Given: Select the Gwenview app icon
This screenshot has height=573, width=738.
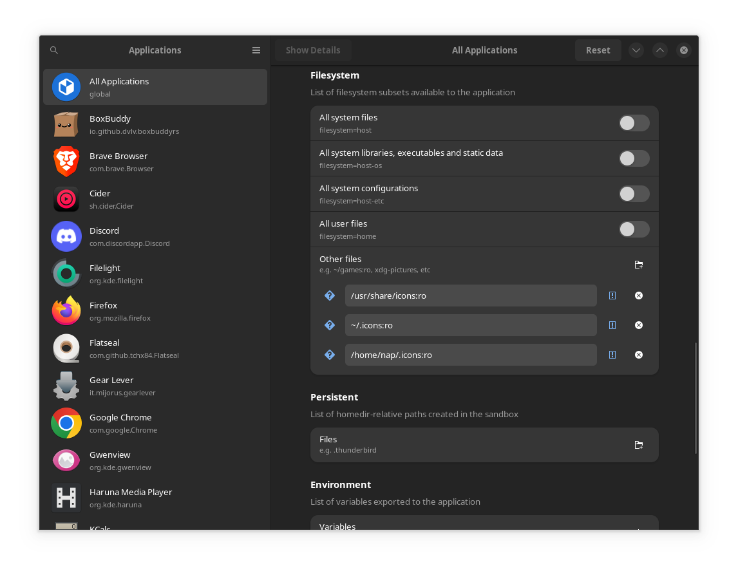Looking at the screenshot, I should [x=66, y=460].
